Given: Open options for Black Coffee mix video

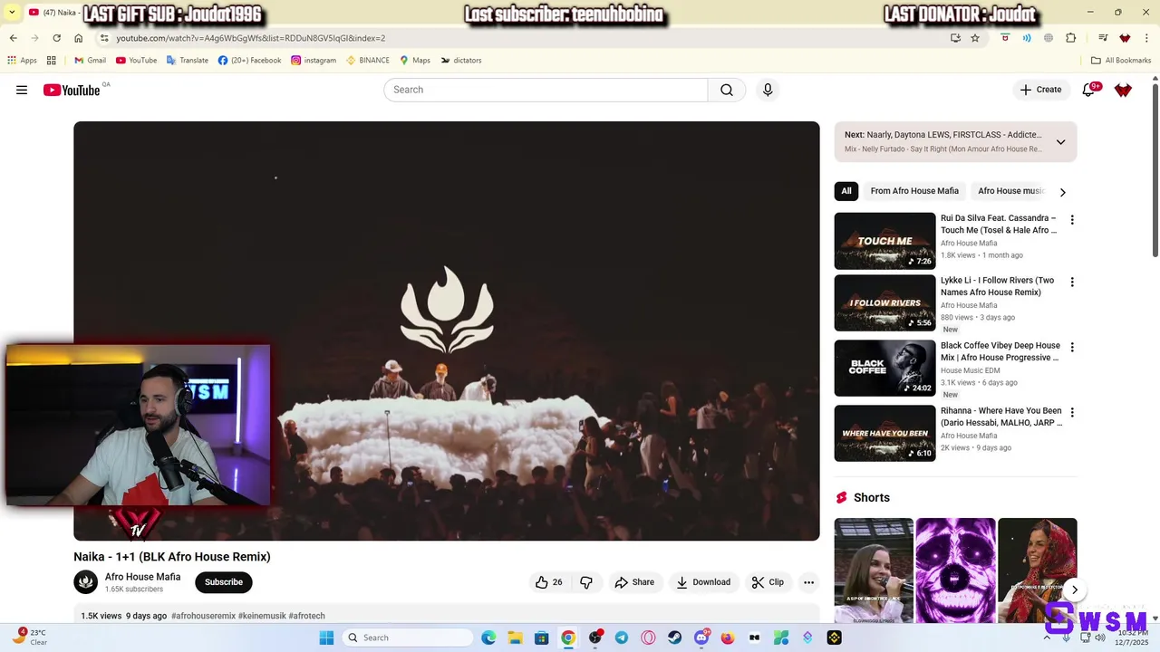Looking at the screenshot, I should (x=1072, y=348).
